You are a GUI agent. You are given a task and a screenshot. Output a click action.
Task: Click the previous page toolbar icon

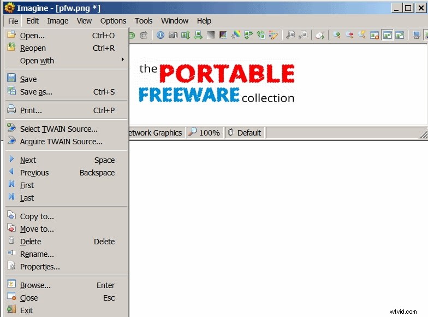[290, 35]
